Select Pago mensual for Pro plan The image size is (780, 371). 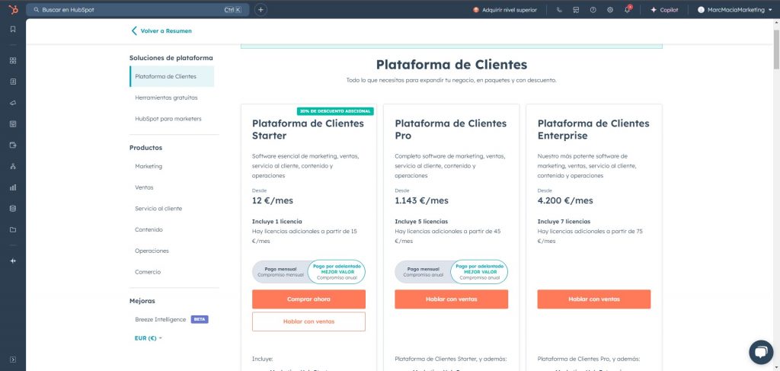424,272
